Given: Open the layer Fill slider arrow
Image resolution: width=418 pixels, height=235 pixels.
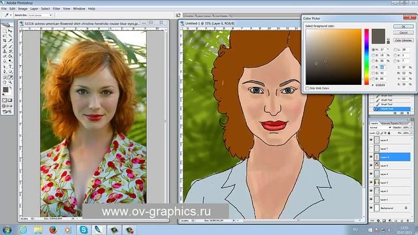Looking at the screenshot, I should click(x=411, y=133).
